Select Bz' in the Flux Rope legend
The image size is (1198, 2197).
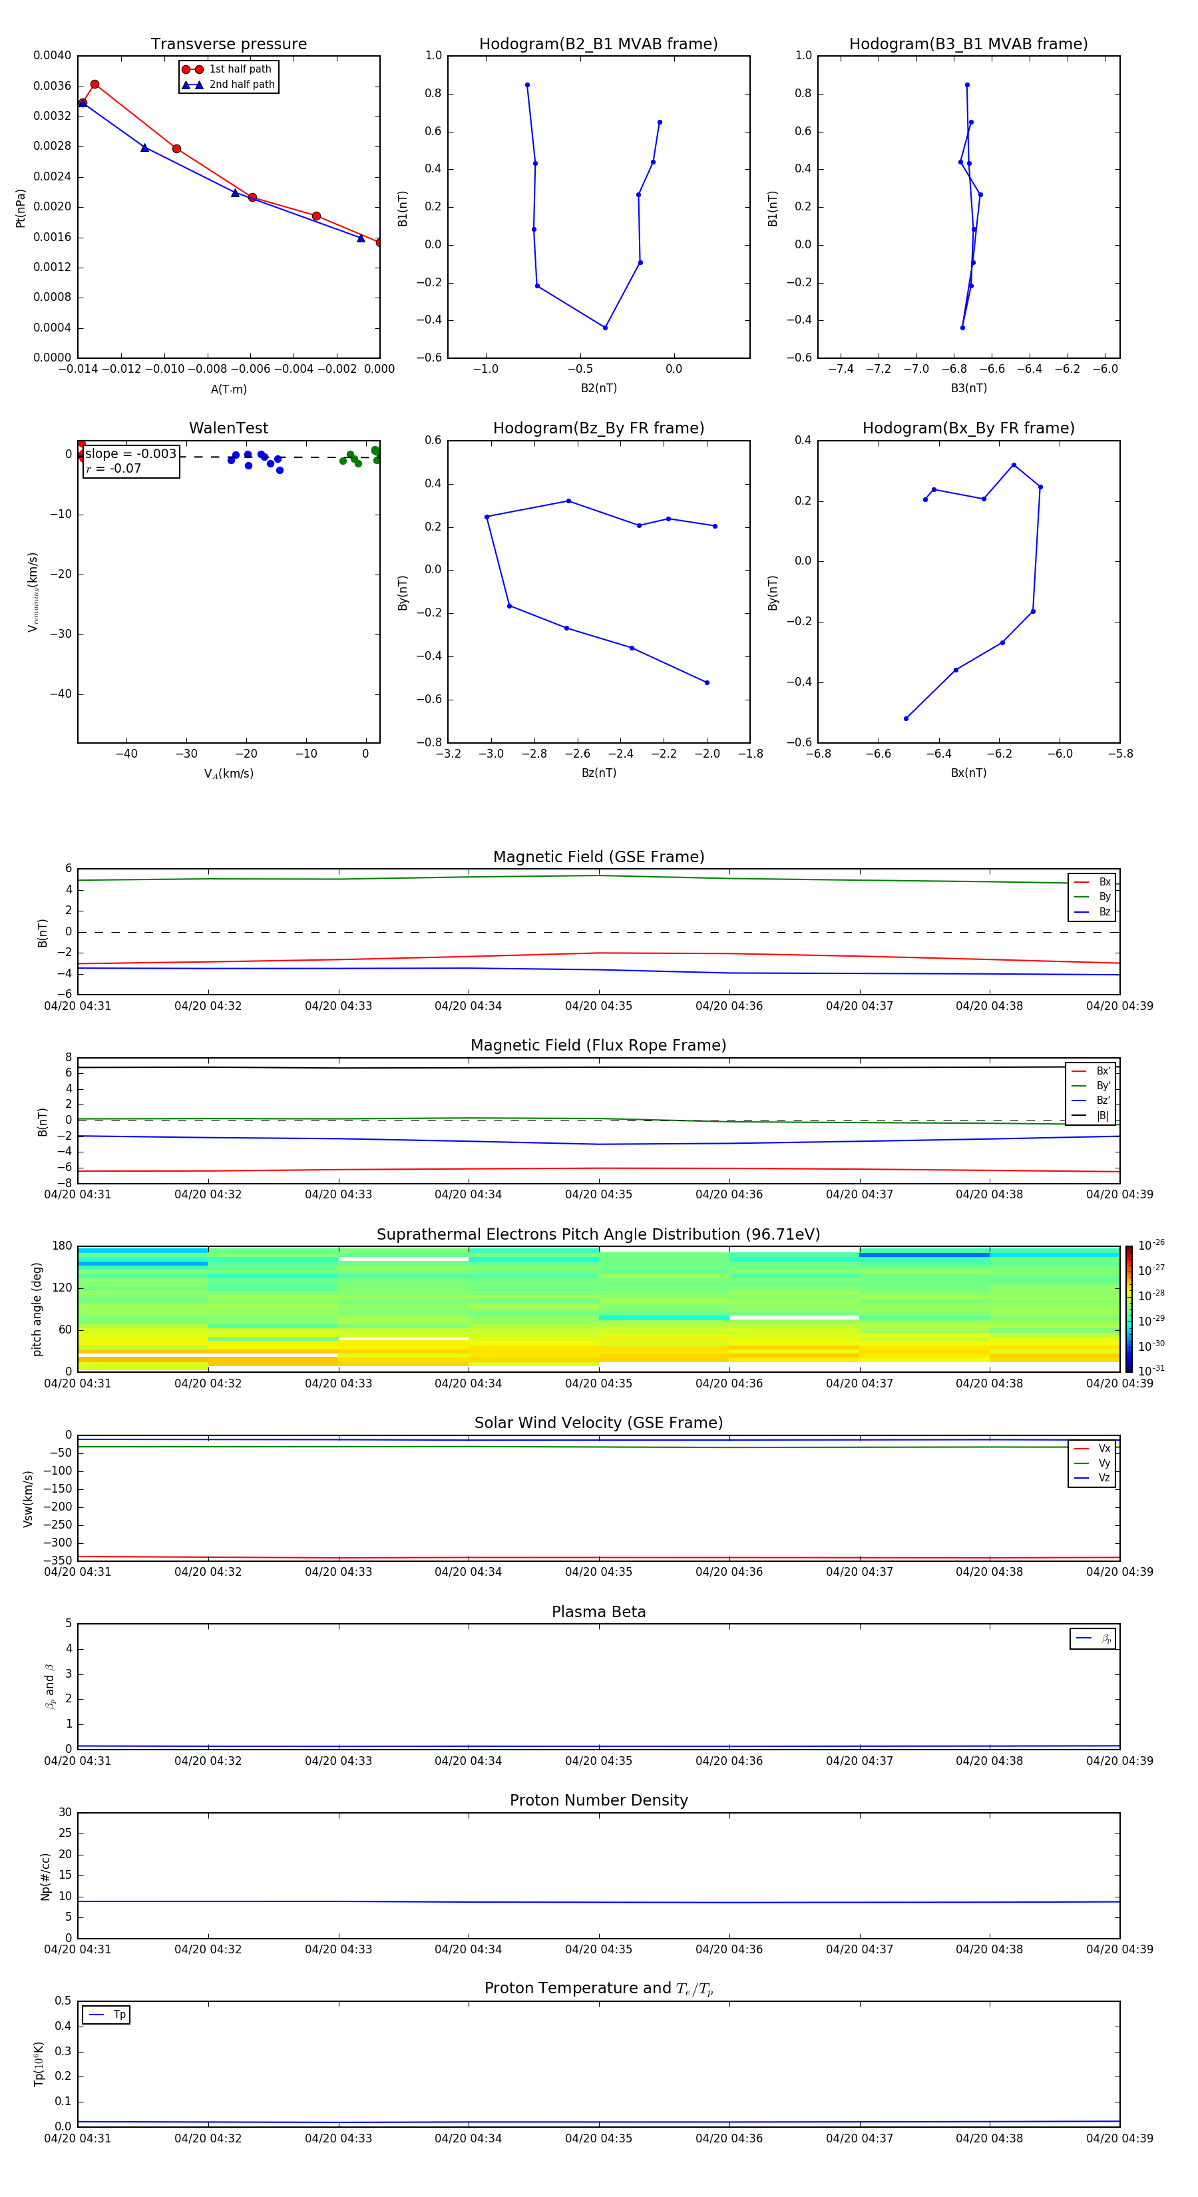coord(1092,1100)
